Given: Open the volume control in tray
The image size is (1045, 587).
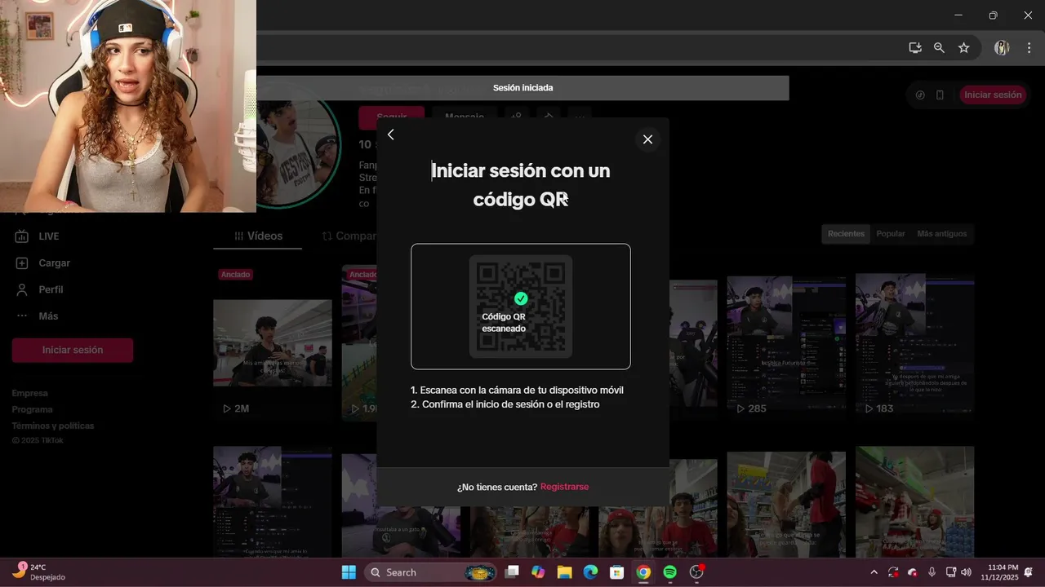Looking at the screenshot, I should pyautogui.click(x=967, y=572).
